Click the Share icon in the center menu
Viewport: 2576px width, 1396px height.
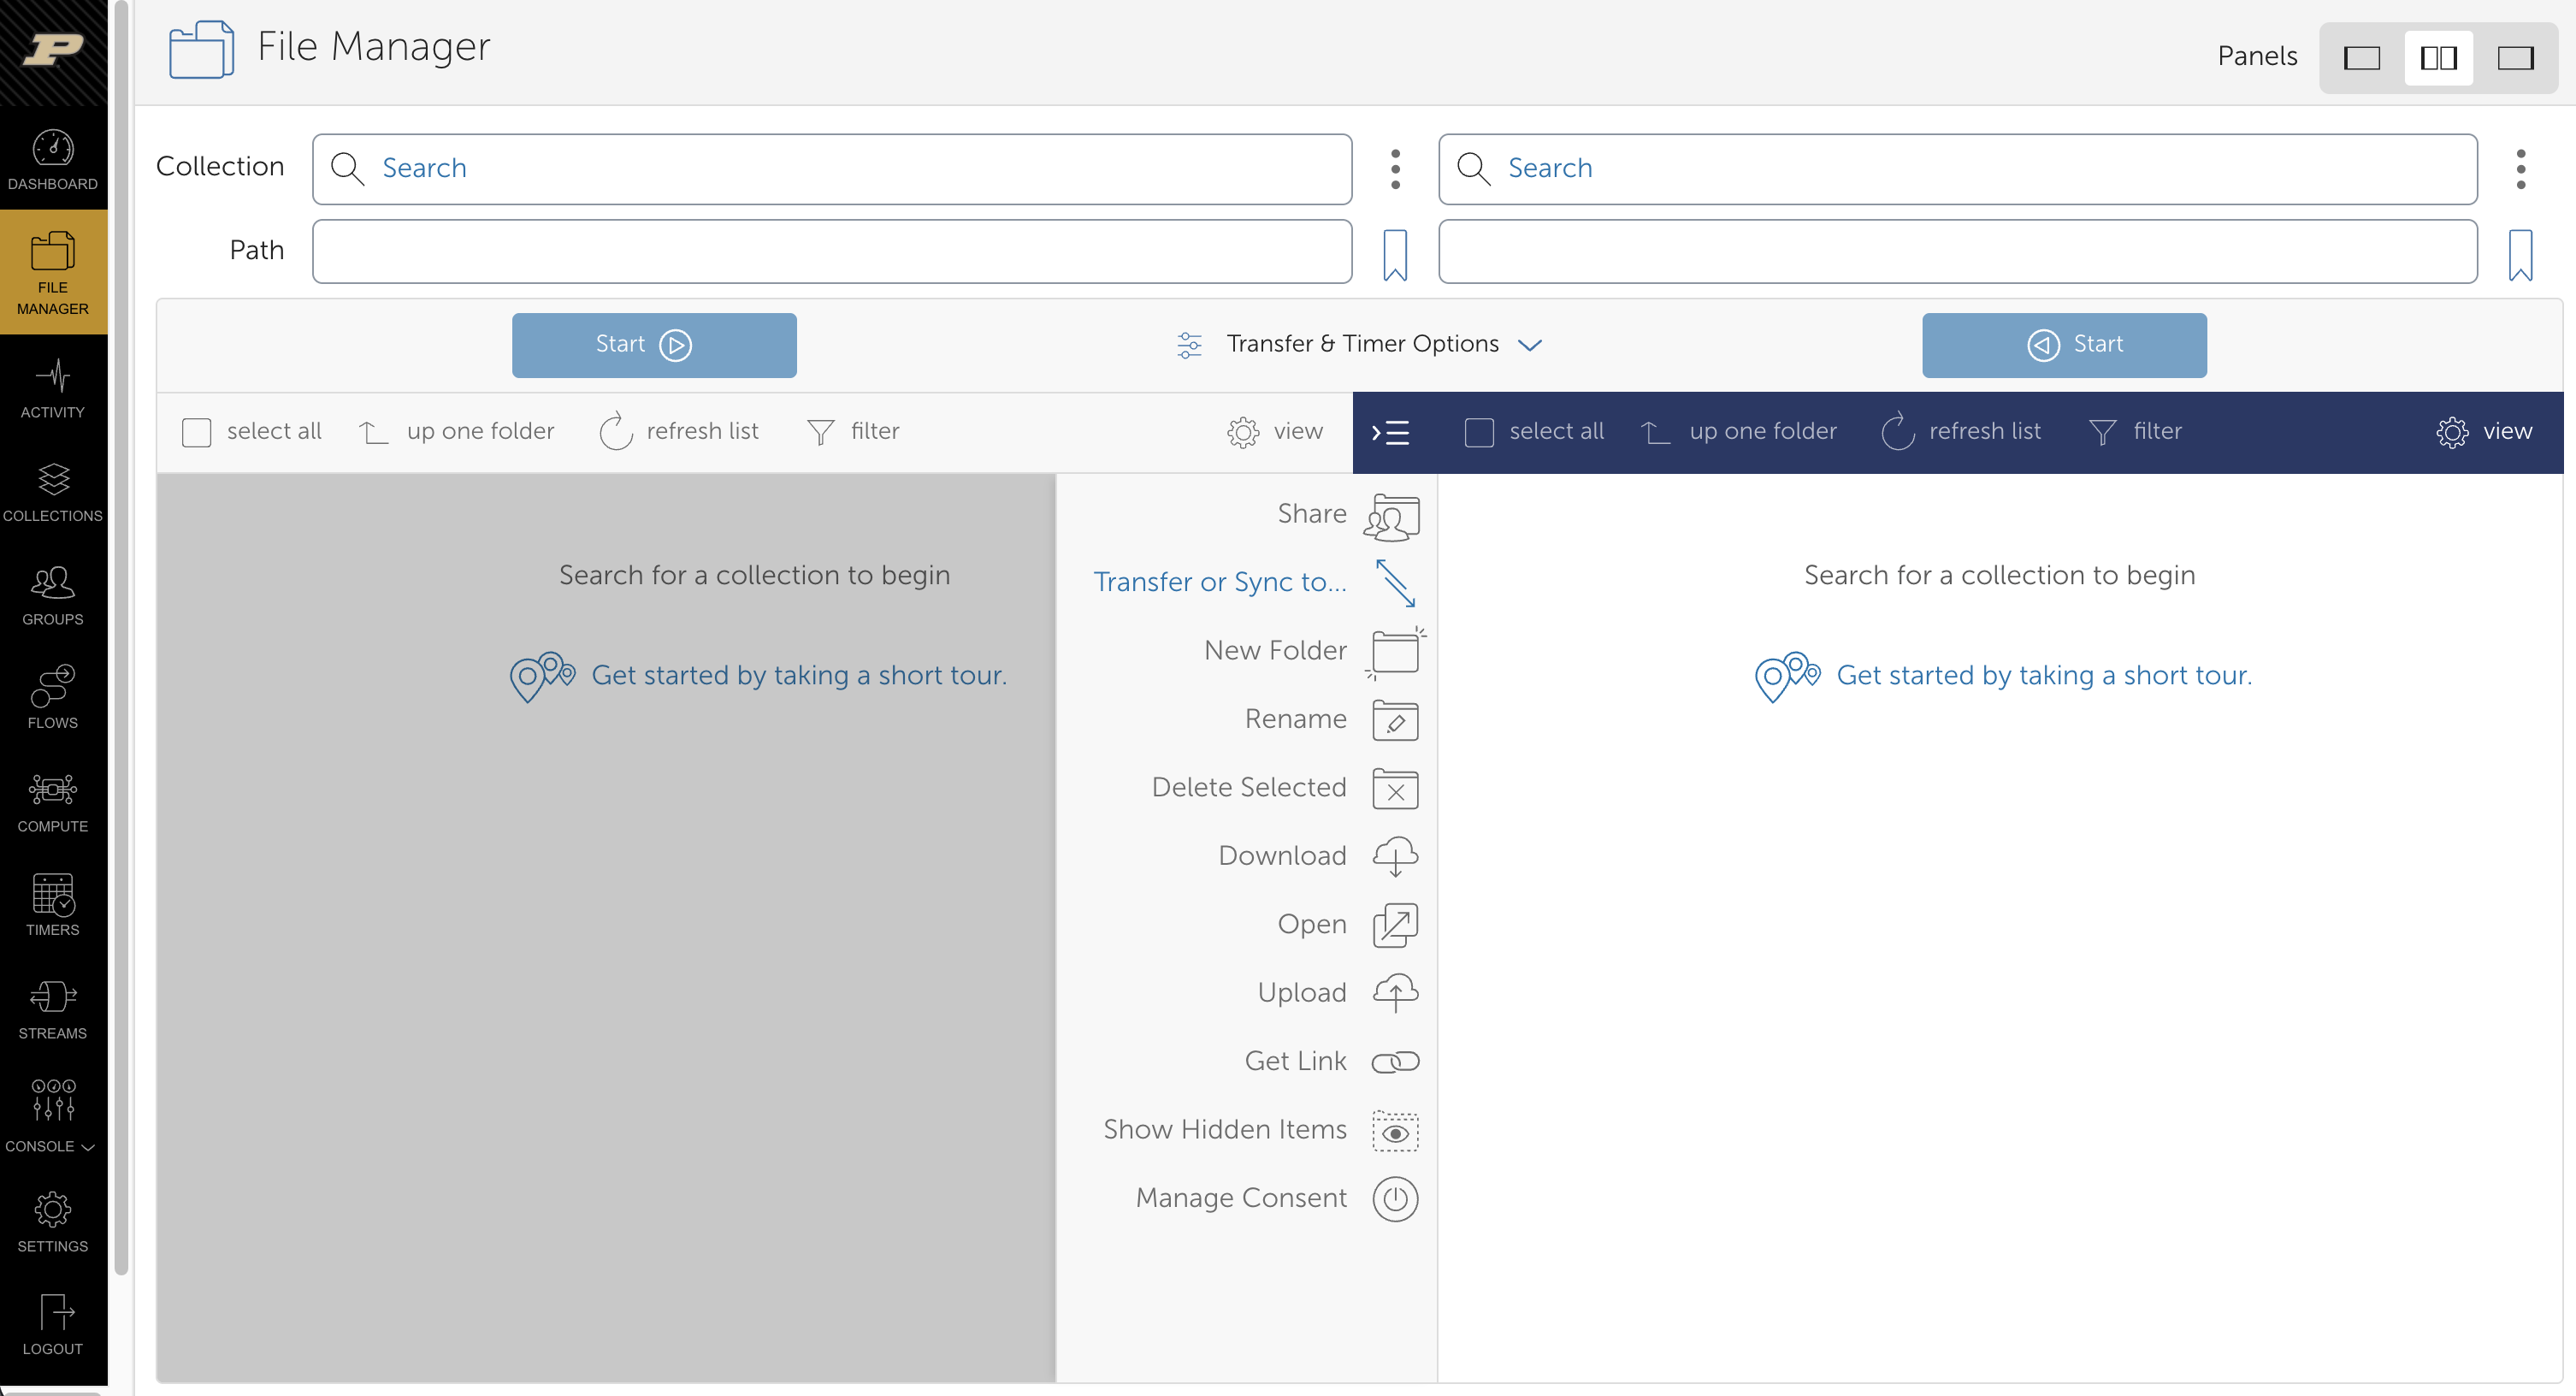click(x=1394, y=517)
